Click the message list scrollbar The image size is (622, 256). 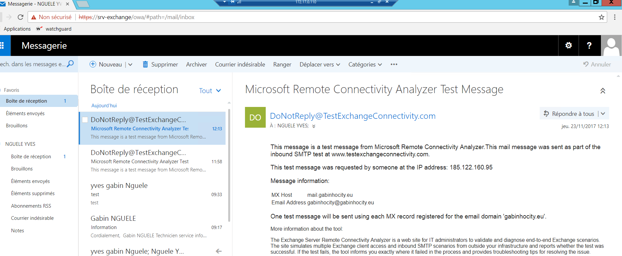(229, 166)
